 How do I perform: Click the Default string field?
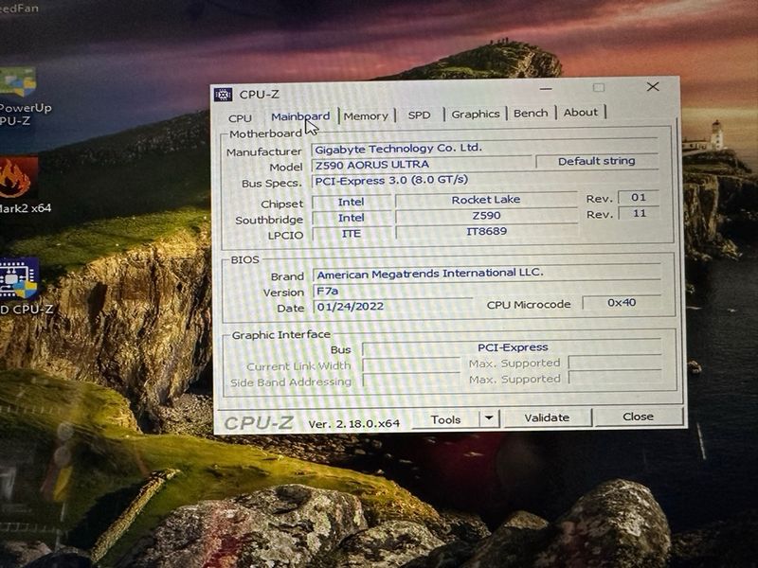(597, 161)
